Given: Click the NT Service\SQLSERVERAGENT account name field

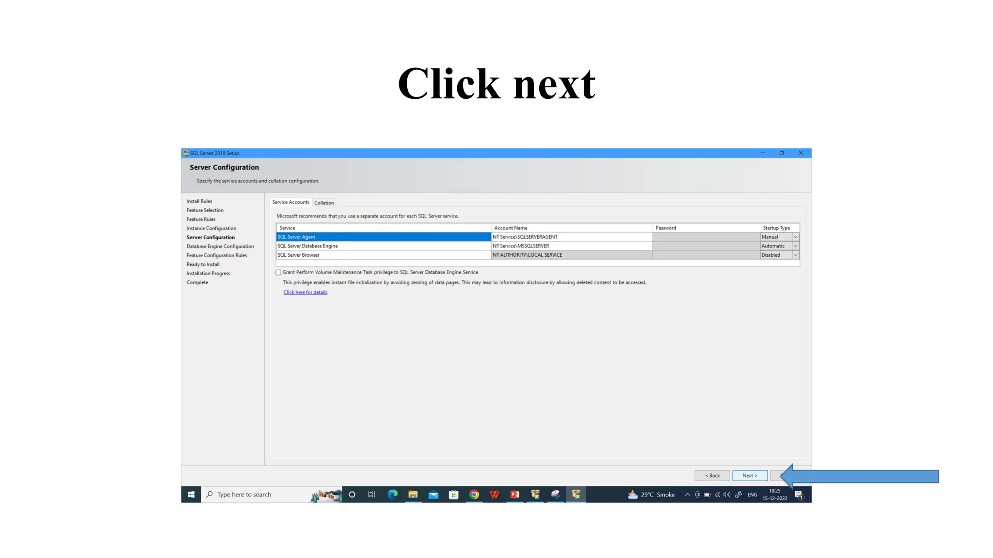Looking at the screenshot, I should tap(572, 237).
